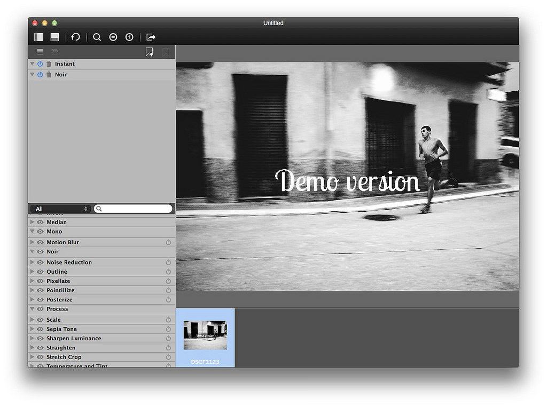Click the add preset bookmark icon

point(150,52)
